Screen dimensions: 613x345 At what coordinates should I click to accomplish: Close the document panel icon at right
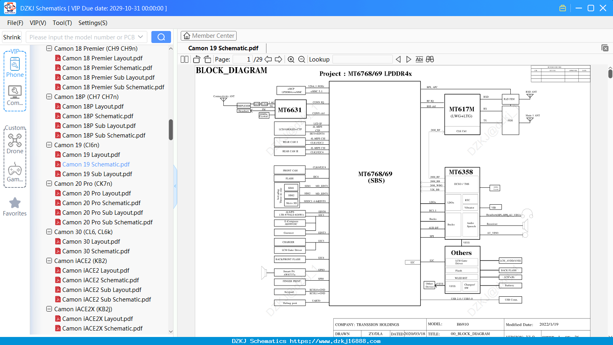[605, 48]
